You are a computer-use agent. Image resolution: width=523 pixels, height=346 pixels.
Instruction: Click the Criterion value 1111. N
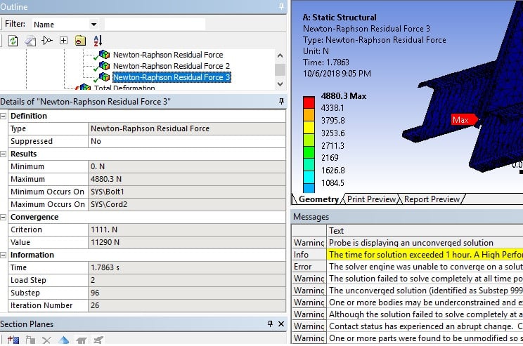click(x=187, y=229)
